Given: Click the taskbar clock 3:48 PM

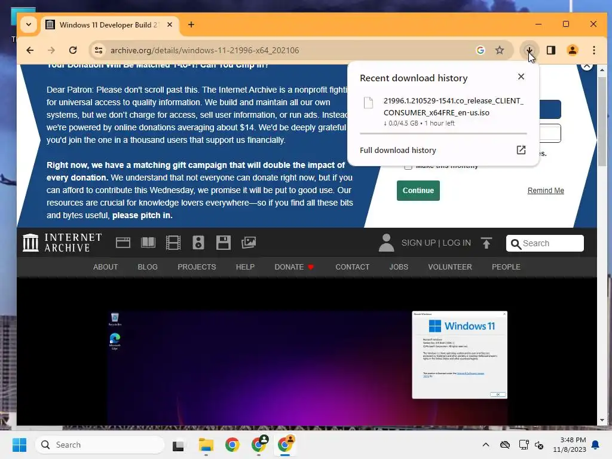Looking at the screenshot, I should click(x=570, y=445).
